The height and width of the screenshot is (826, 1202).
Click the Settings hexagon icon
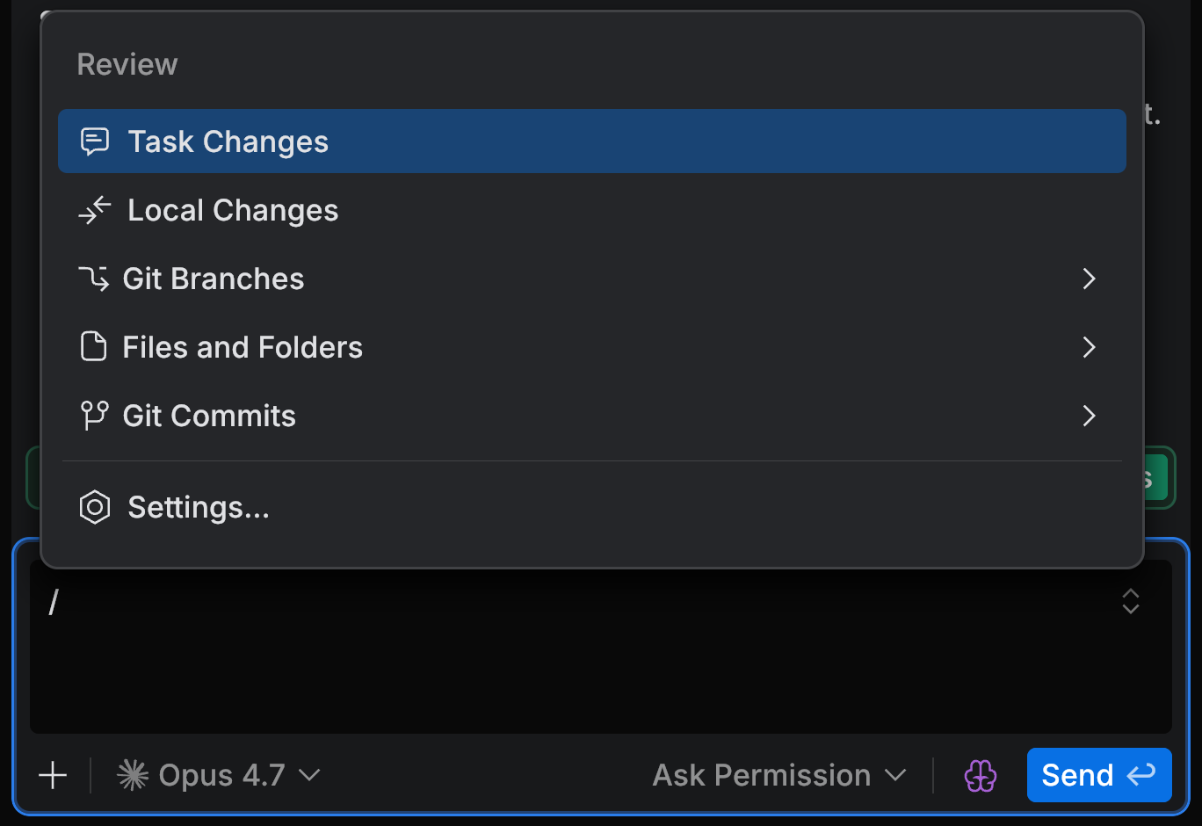point(95,507)
